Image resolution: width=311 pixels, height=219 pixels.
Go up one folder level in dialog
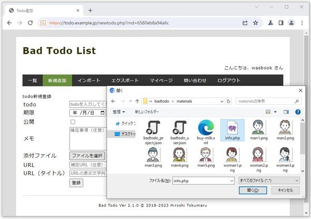click(137, 101)
